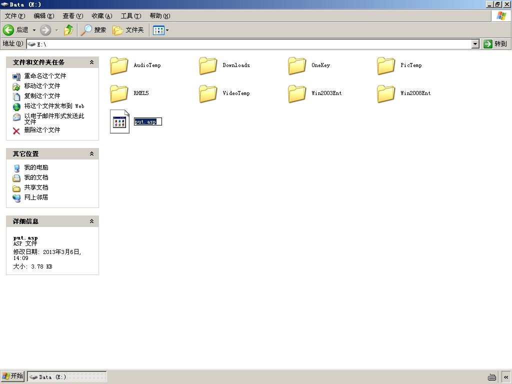
Task: Click the Network Neighborhood (网上邻居) icon
Action: pyautogui.click(x=16, y=198)
